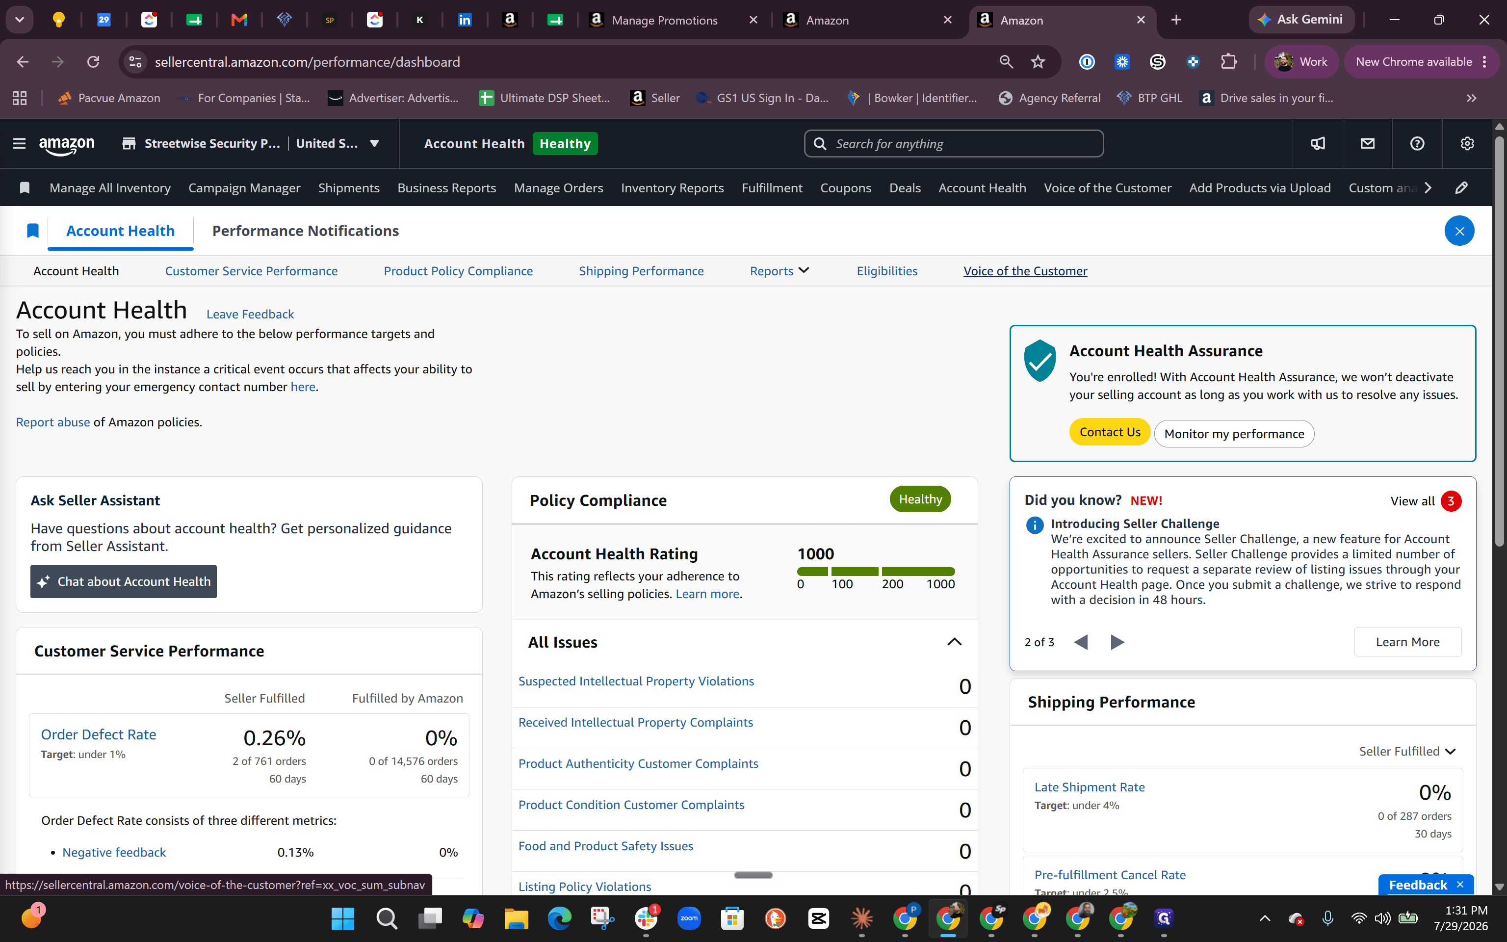Viewport: 1507px width, 942px height.
Task: Click the Learn More button
Action: click(1407, 642)
